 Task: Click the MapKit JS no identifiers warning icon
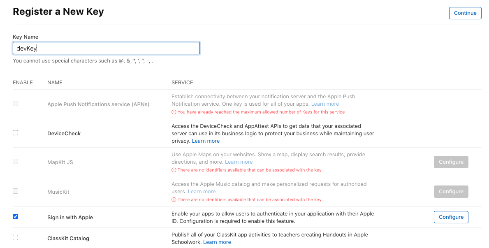(174, 170)
